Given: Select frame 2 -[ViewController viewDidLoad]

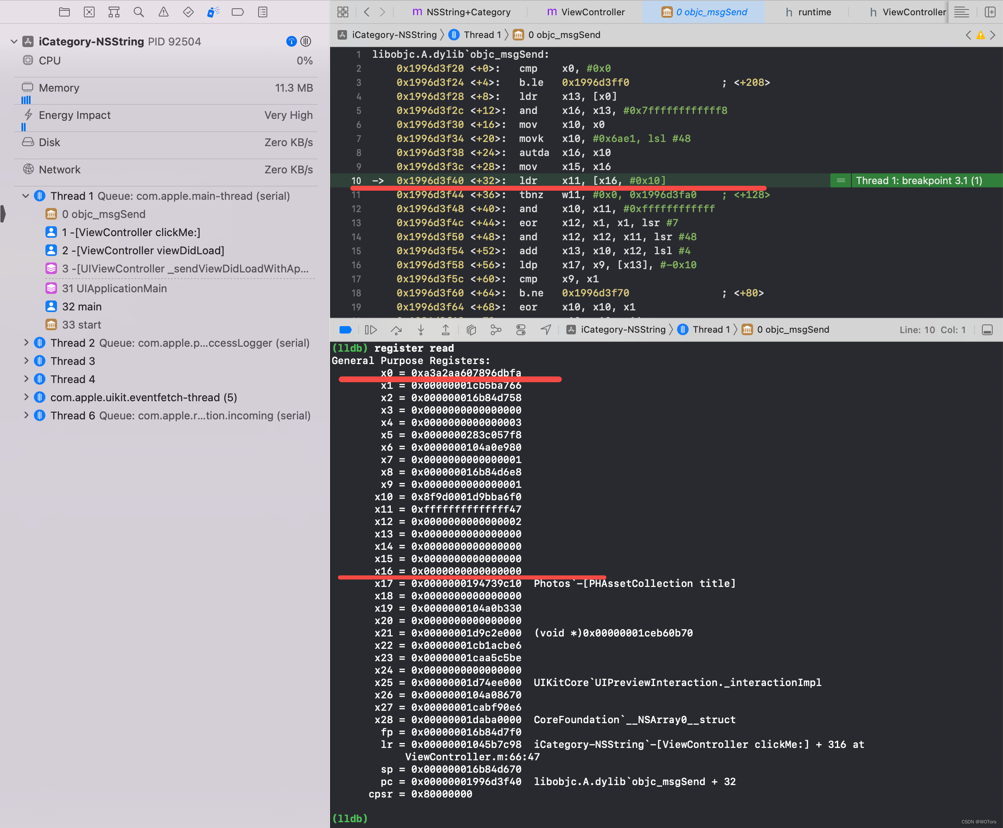Looking at the screenshot, I should pos(143,251).
